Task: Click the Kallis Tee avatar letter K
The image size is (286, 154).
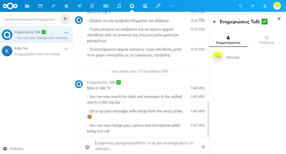Action: [x=7, y=51]
